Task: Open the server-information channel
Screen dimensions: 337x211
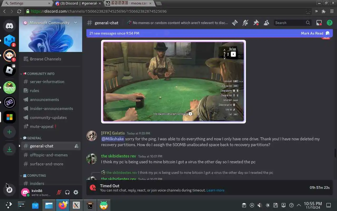Action: (x=51, y=82)
